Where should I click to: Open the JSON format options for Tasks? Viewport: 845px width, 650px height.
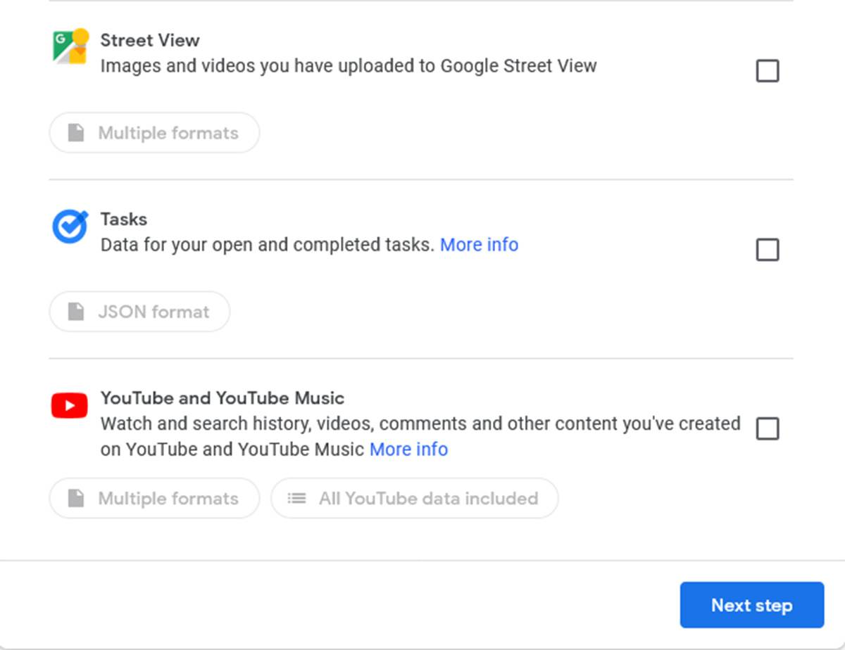coord(139,312)
